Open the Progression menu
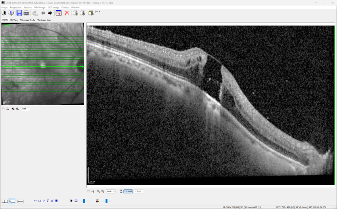 [x=16, y=8]
